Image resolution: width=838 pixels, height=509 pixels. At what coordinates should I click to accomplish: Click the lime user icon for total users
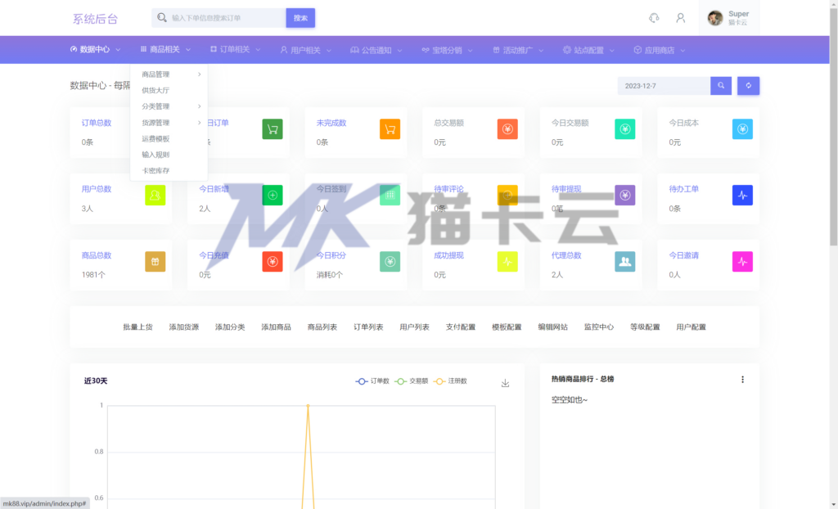(155, 195)
